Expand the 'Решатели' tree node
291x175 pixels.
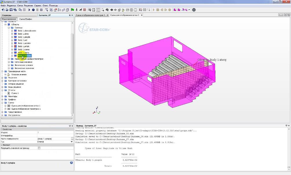2,78
